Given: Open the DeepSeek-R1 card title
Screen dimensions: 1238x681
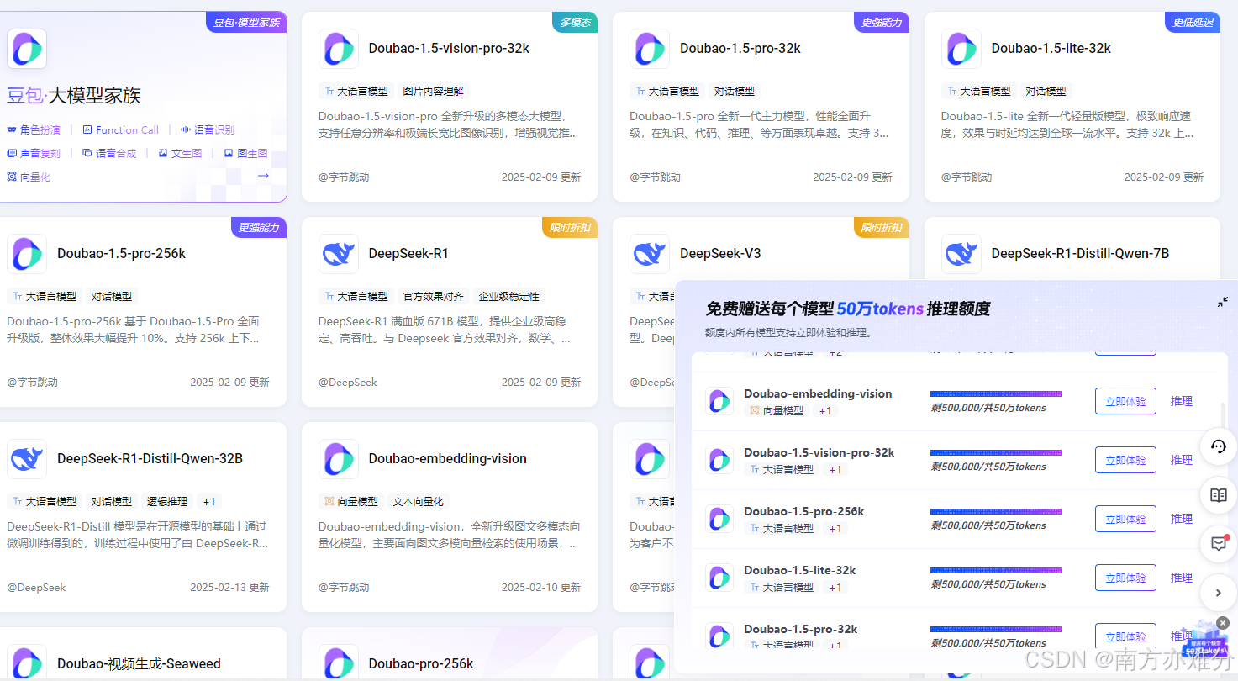Looking at the screenshot, I should coord(408,254).
